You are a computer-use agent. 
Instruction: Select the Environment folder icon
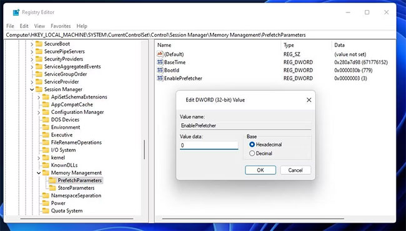pos(46,127)
